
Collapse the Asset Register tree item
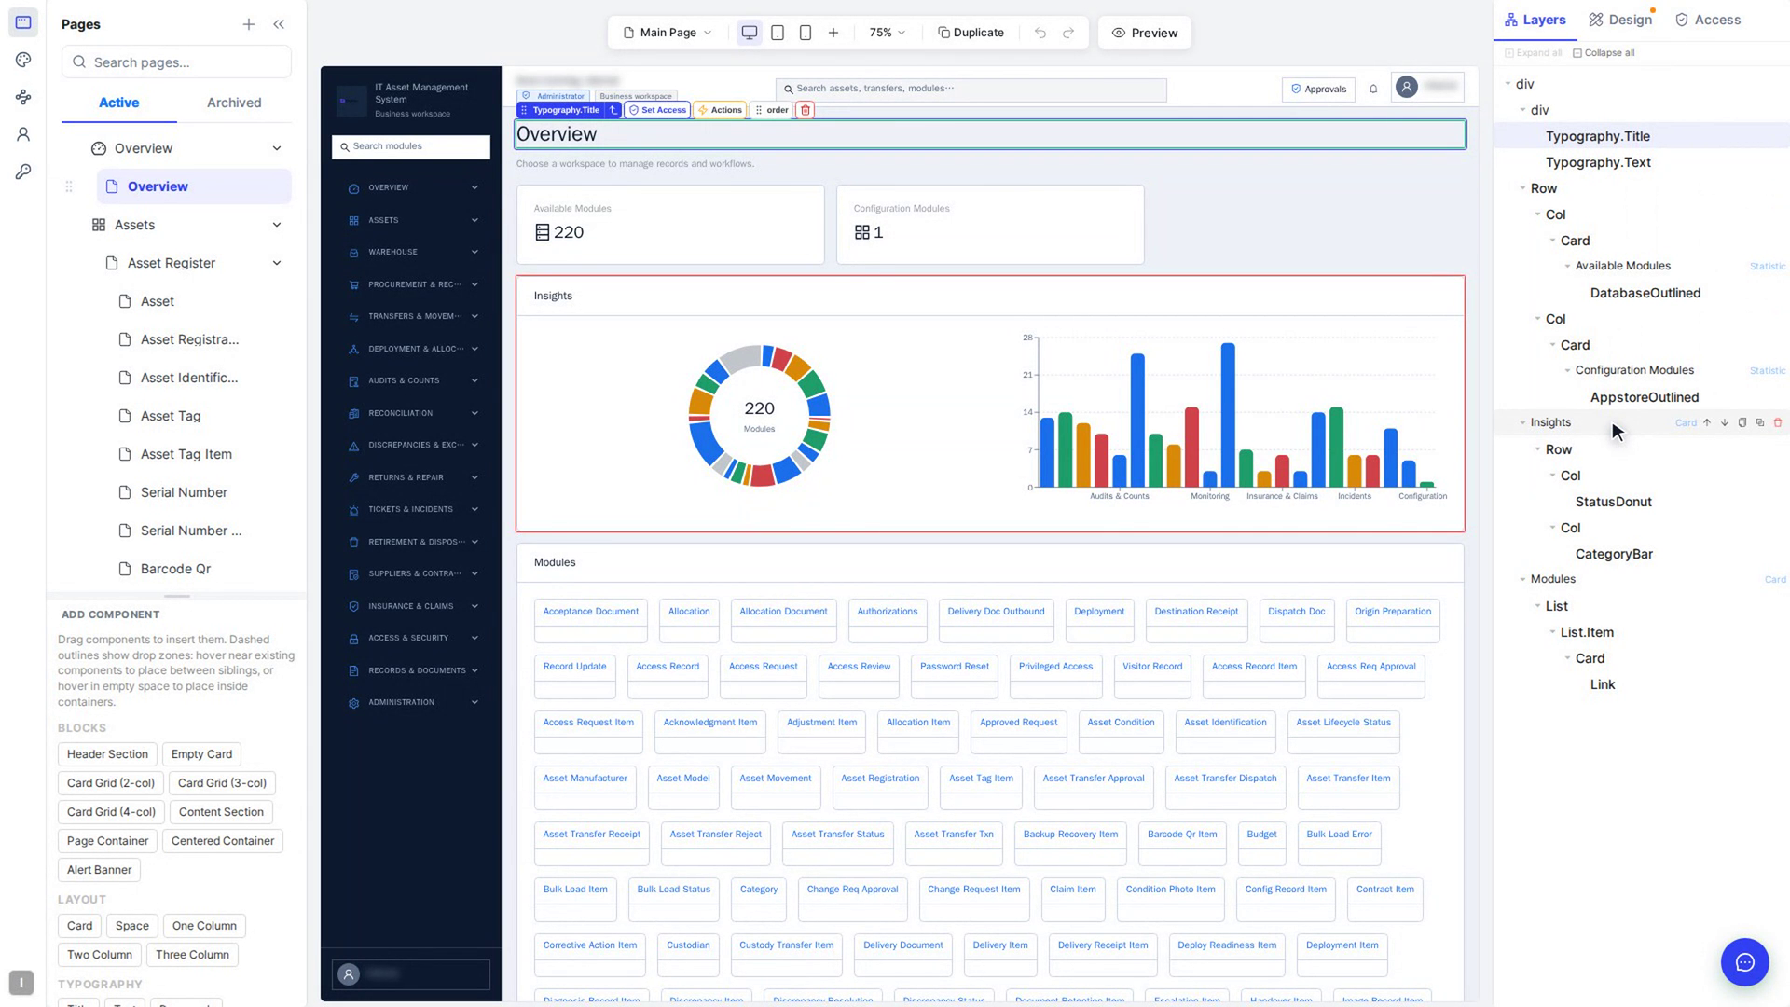[x=277, y=263]
